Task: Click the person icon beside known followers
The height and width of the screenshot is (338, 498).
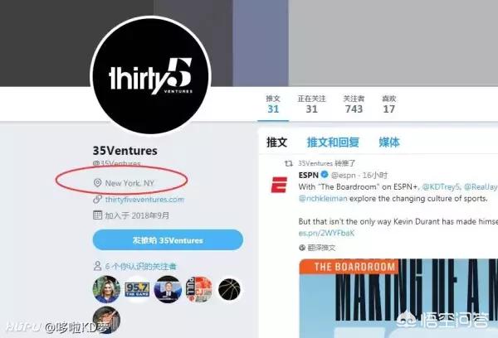Action: pos(97,266)
